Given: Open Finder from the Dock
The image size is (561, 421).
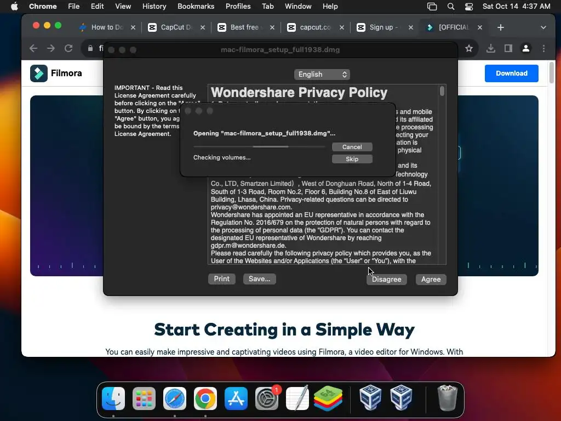Looking at the screenshot, I should pos(113,399).
